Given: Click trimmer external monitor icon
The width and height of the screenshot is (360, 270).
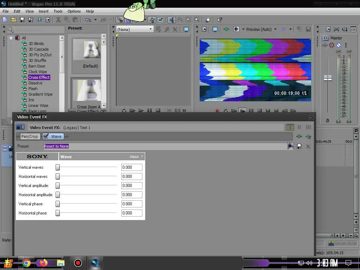Looking at the screenshot, I should pyautogui.click(x=186, y=29).
